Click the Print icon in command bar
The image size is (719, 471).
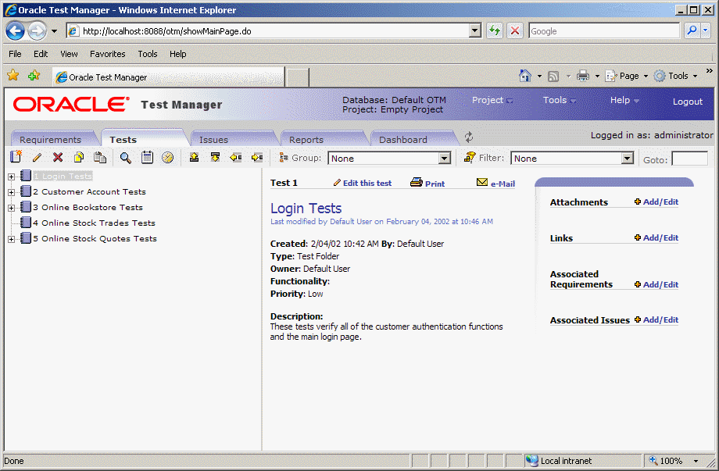(583, 76)
